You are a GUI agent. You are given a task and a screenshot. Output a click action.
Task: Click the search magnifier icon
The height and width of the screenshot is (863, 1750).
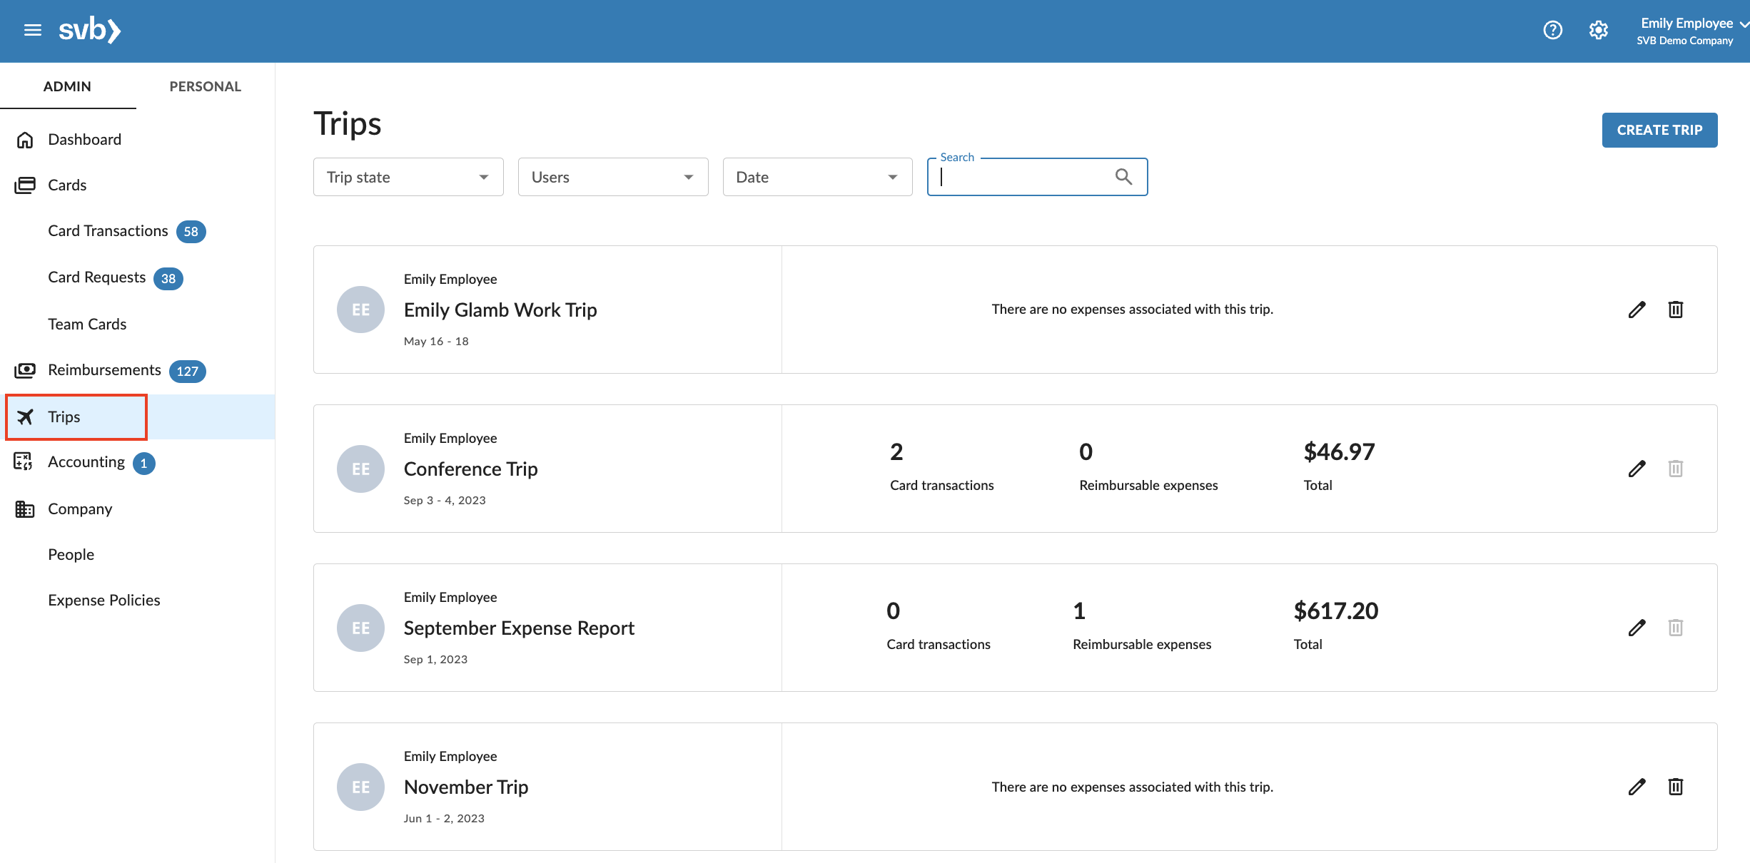1123,176
